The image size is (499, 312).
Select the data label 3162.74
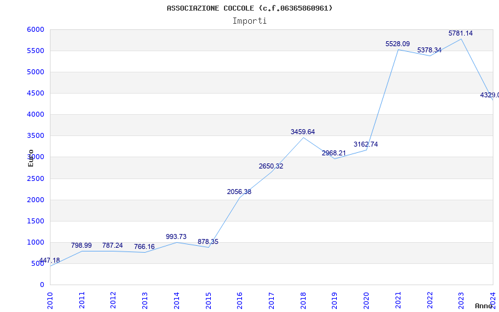pos(366,145)
